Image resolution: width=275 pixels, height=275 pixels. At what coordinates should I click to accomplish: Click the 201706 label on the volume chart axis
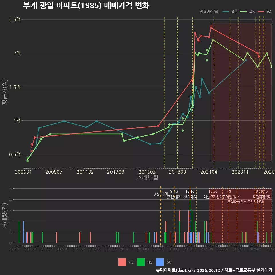[x=158, y=249]
